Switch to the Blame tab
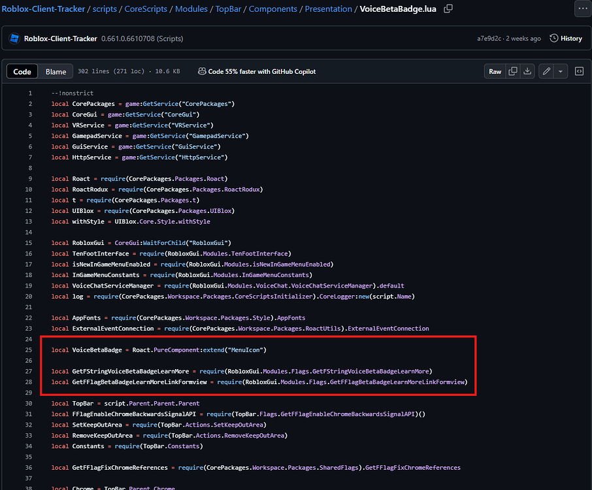 56,71
